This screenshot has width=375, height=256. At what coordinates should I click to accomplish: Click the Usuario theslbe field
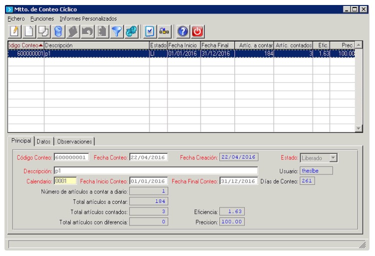pos(316,171)
